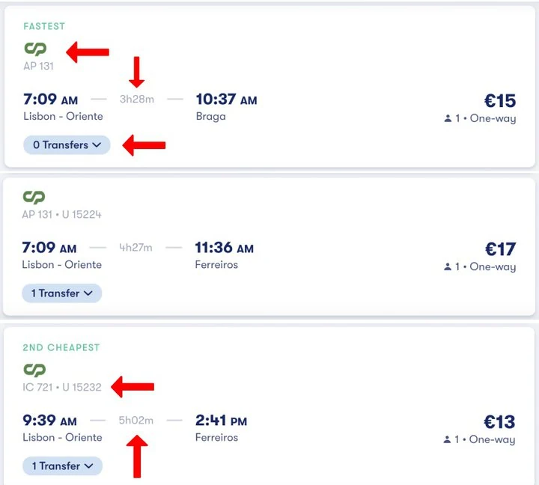Choose the €13 second cheapest fare

(500, 422)
